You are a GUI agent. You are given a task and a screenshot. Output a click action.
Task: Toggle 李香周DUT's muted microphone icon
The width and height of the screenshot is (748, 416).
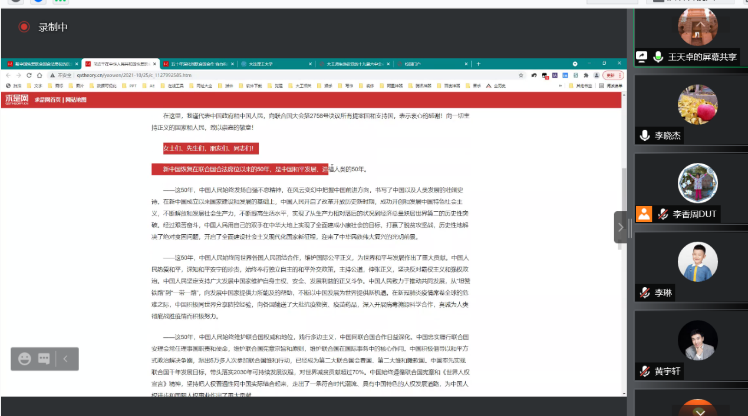click(663, 214)
